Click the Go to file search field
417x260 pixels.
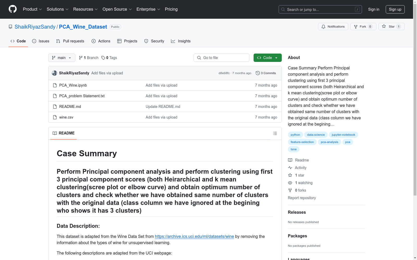pos(222,58)
